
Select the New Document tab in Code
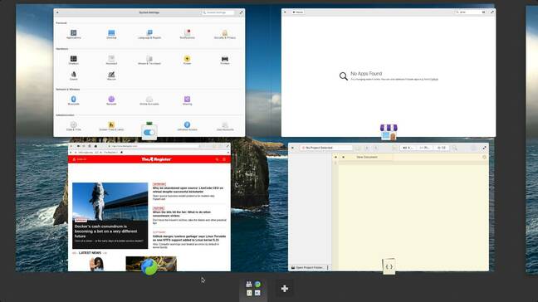pyautogui.click(x=367, y=157)
